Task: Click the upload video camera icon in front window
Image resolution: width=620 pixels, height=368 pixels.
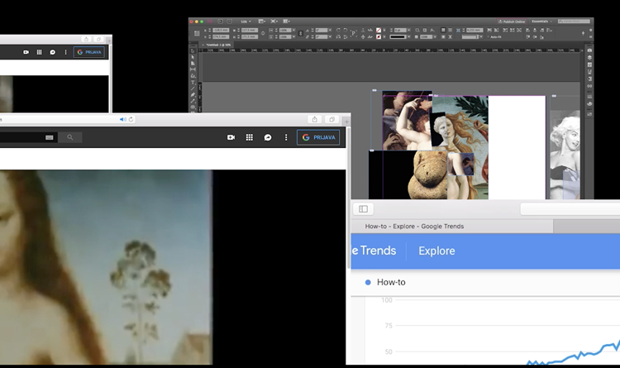Action: pos(231,137)
